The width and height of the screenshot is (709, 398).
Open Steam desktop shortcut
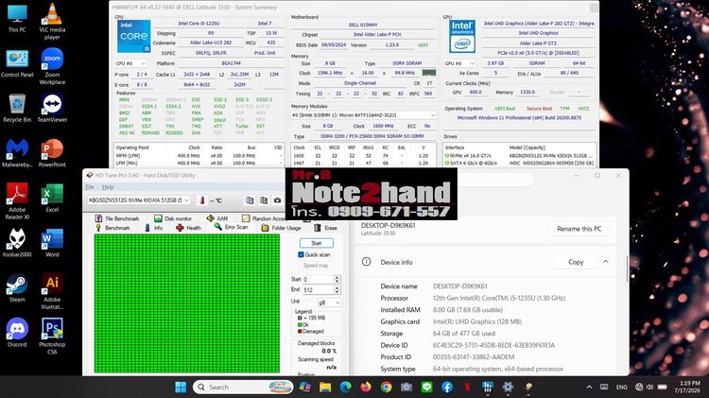(x=17, y=287)
